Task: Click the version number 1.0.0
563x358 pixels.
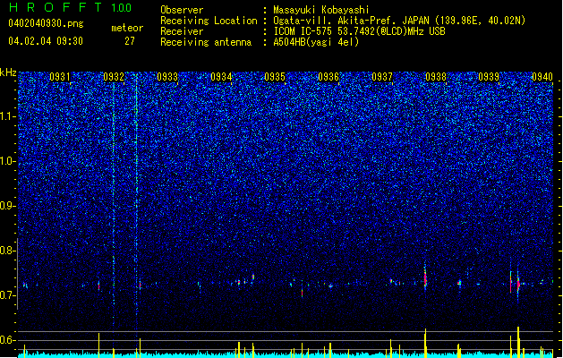Action: point(122,8)
